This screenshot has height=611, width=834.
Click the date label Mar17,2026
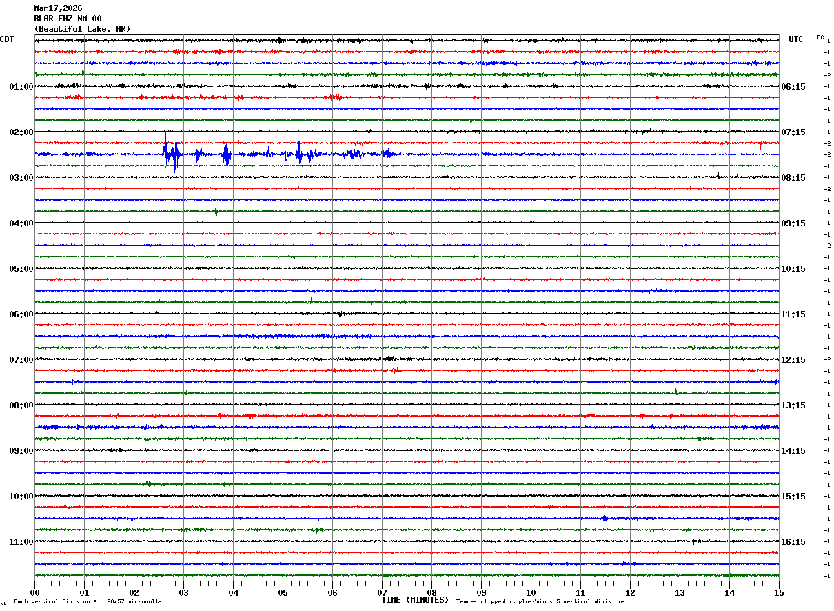(58, 8)
